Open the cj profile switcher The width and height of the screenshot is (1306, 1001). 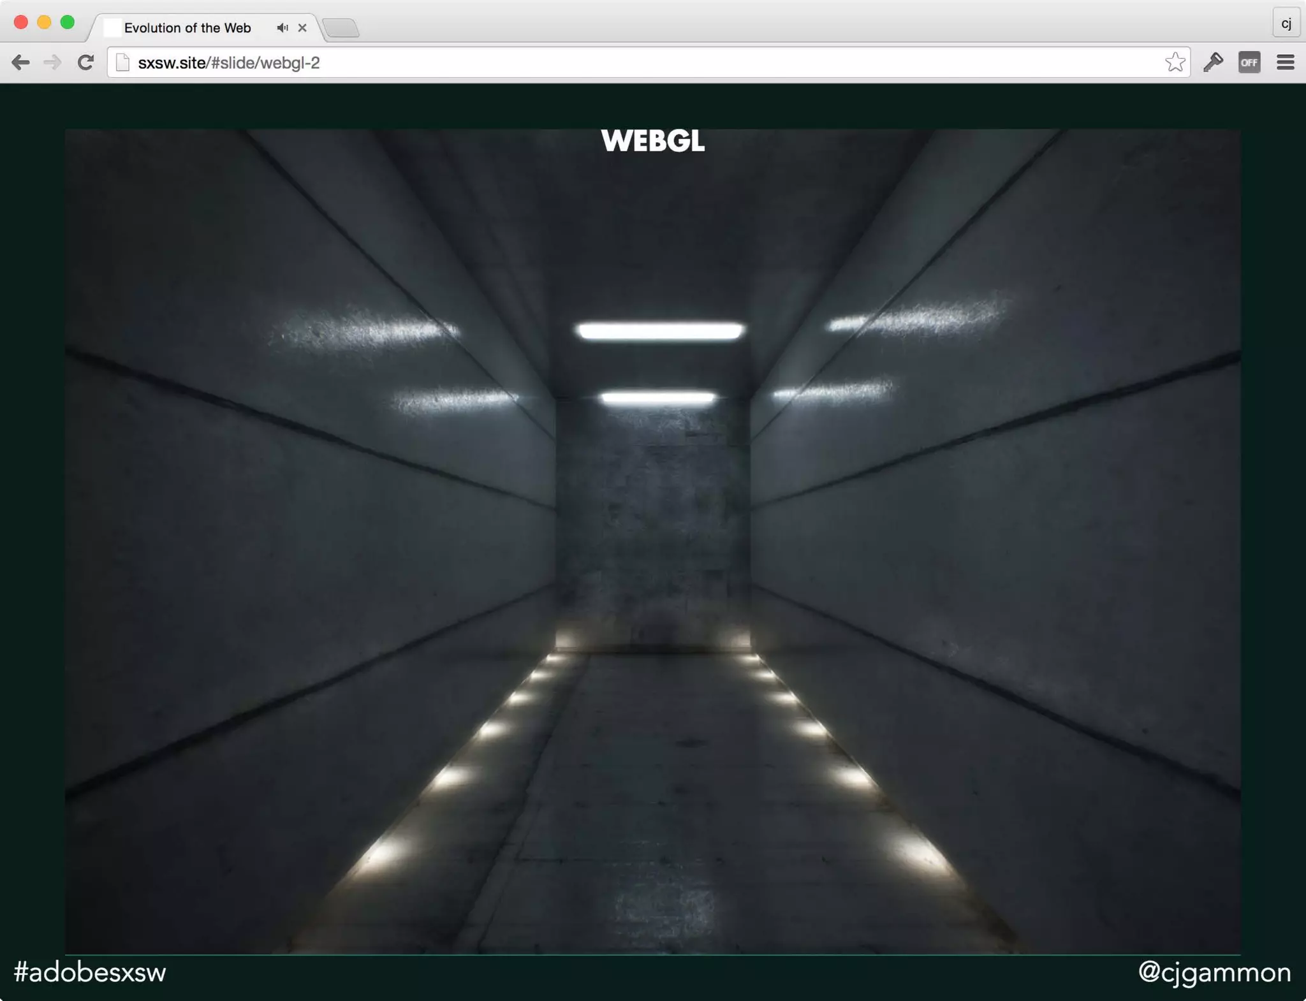pyautogui.click(x=1286, y=24)
